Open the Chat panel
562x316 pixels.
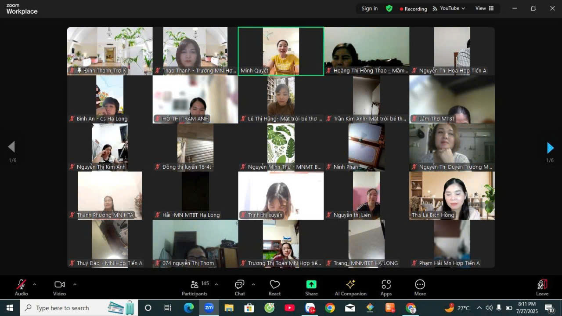pos(240,287)
